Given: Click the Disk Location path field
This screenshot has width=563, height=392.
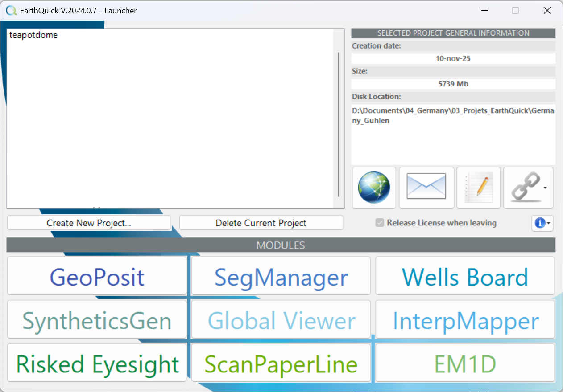Looking at the screenshot, I should (453, 134).
